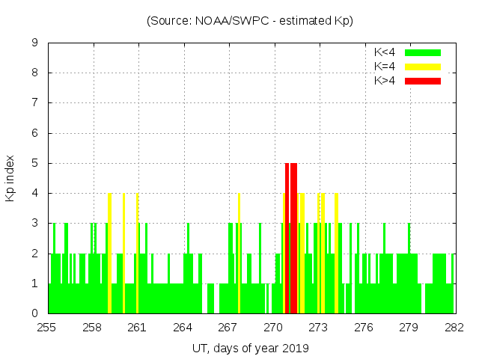
Task: Click the 'Kp index' y-axis label
Action: point(10,179)
